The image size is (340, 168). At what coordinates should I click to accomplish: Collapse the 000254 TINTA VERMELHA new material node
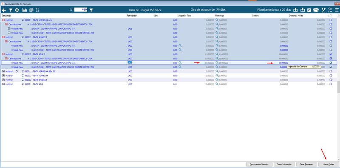[3, 20]
